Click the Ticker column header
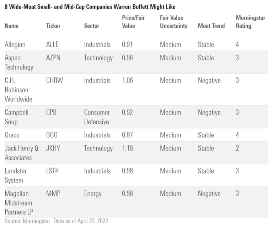The width and height of the screenshot is (273, 229). pyautogui.click(x=53, y=26)
